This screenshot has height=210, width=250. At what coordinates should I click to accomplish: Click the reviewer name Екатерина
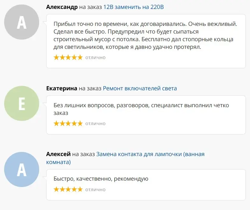62,88
